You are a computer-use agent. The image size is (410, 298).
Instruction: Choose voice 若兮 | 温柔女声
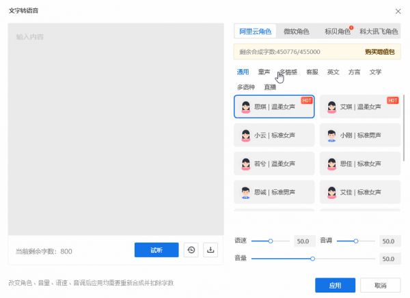point(274,164)
